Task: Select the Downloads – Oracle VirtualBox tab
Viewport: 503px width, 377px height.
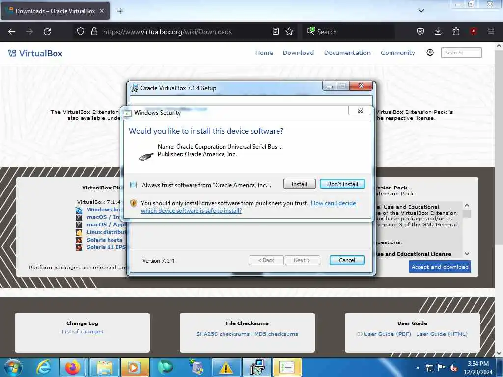Action: [x=55, y=11]
